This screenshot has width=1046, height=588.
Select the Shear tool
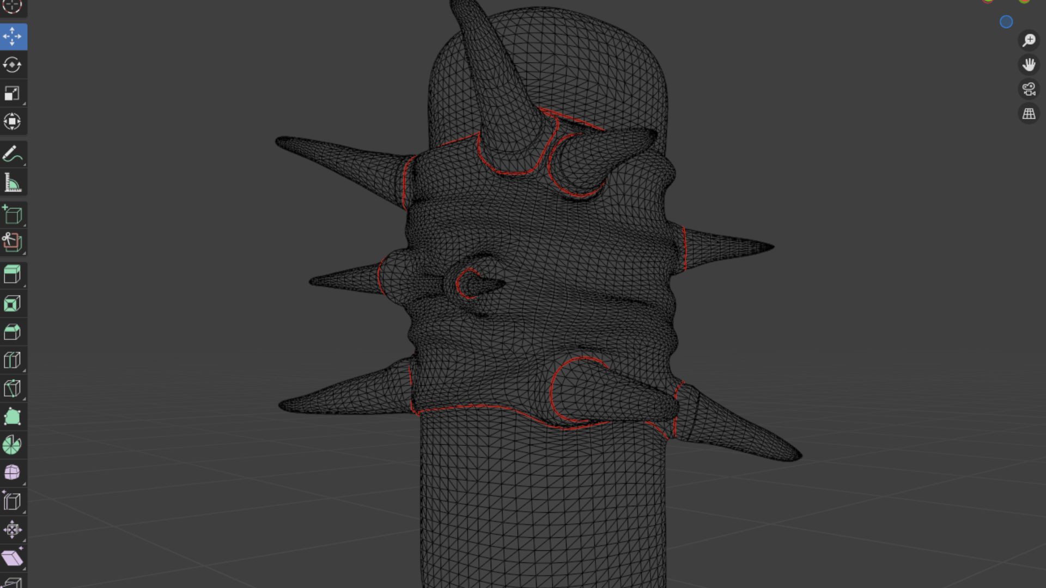point(13,558)
